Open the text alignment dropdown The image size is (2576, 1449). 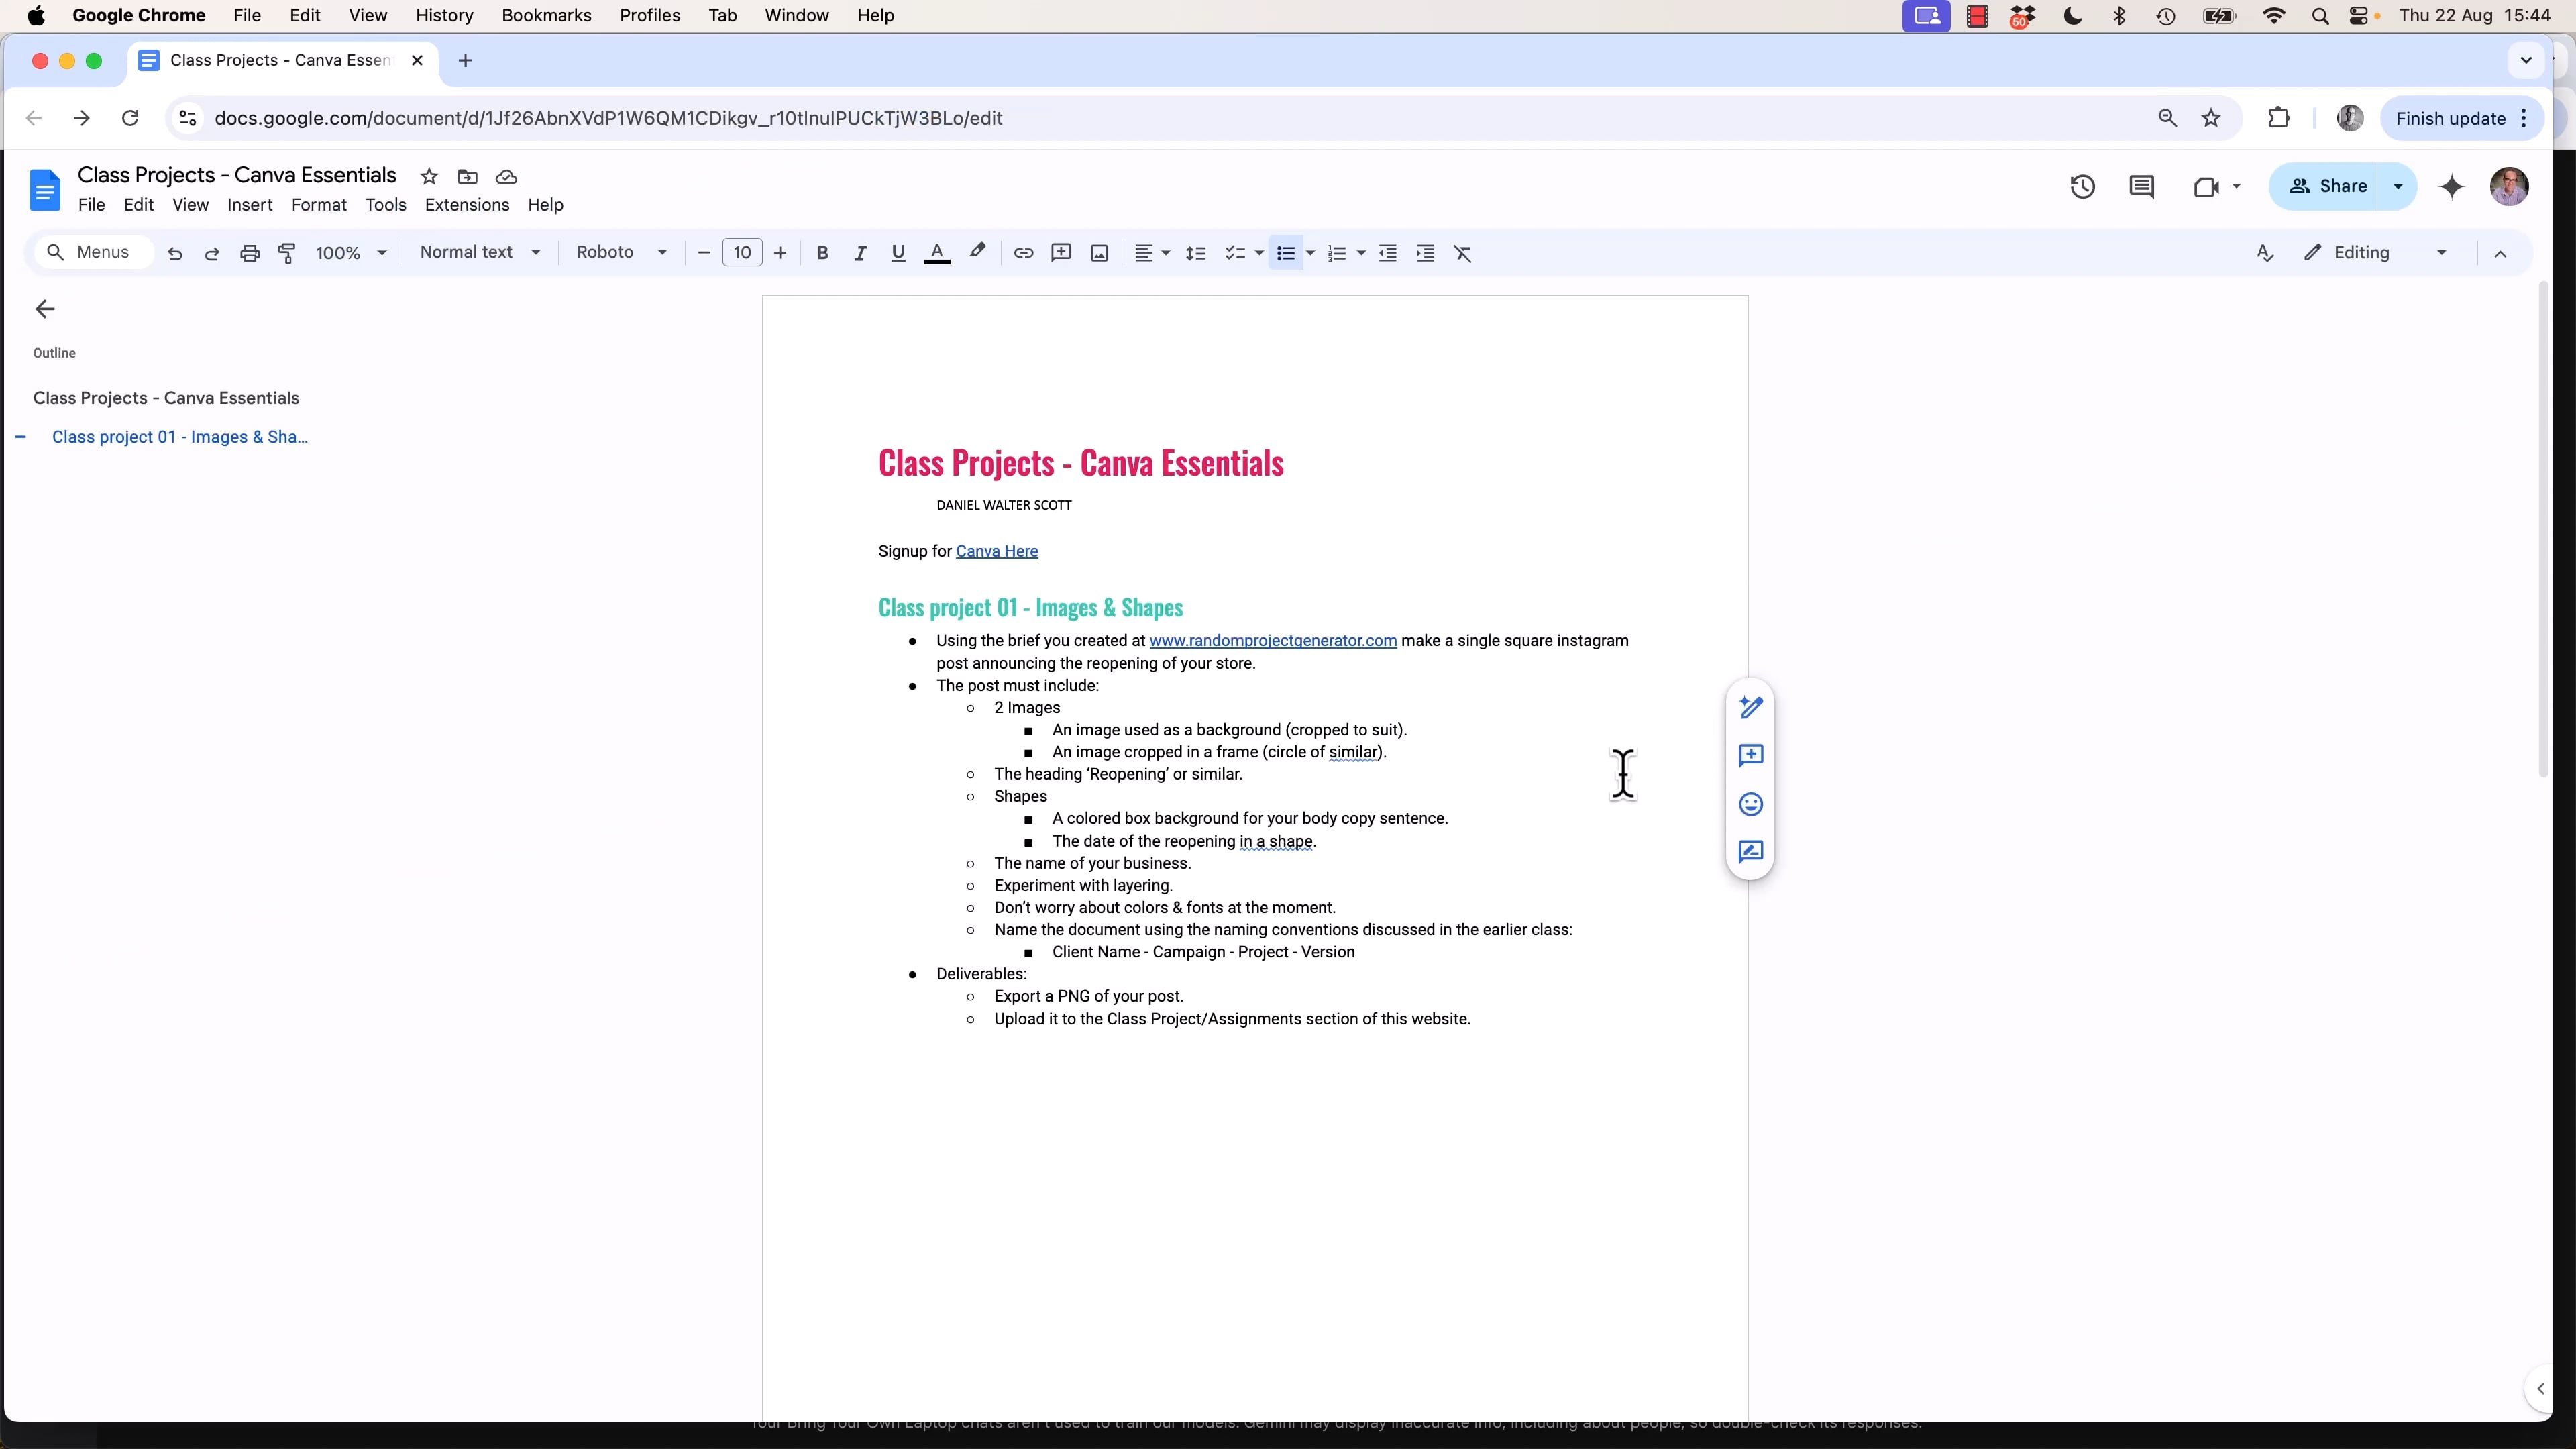pyautogui.click(x=1152, y=253)
